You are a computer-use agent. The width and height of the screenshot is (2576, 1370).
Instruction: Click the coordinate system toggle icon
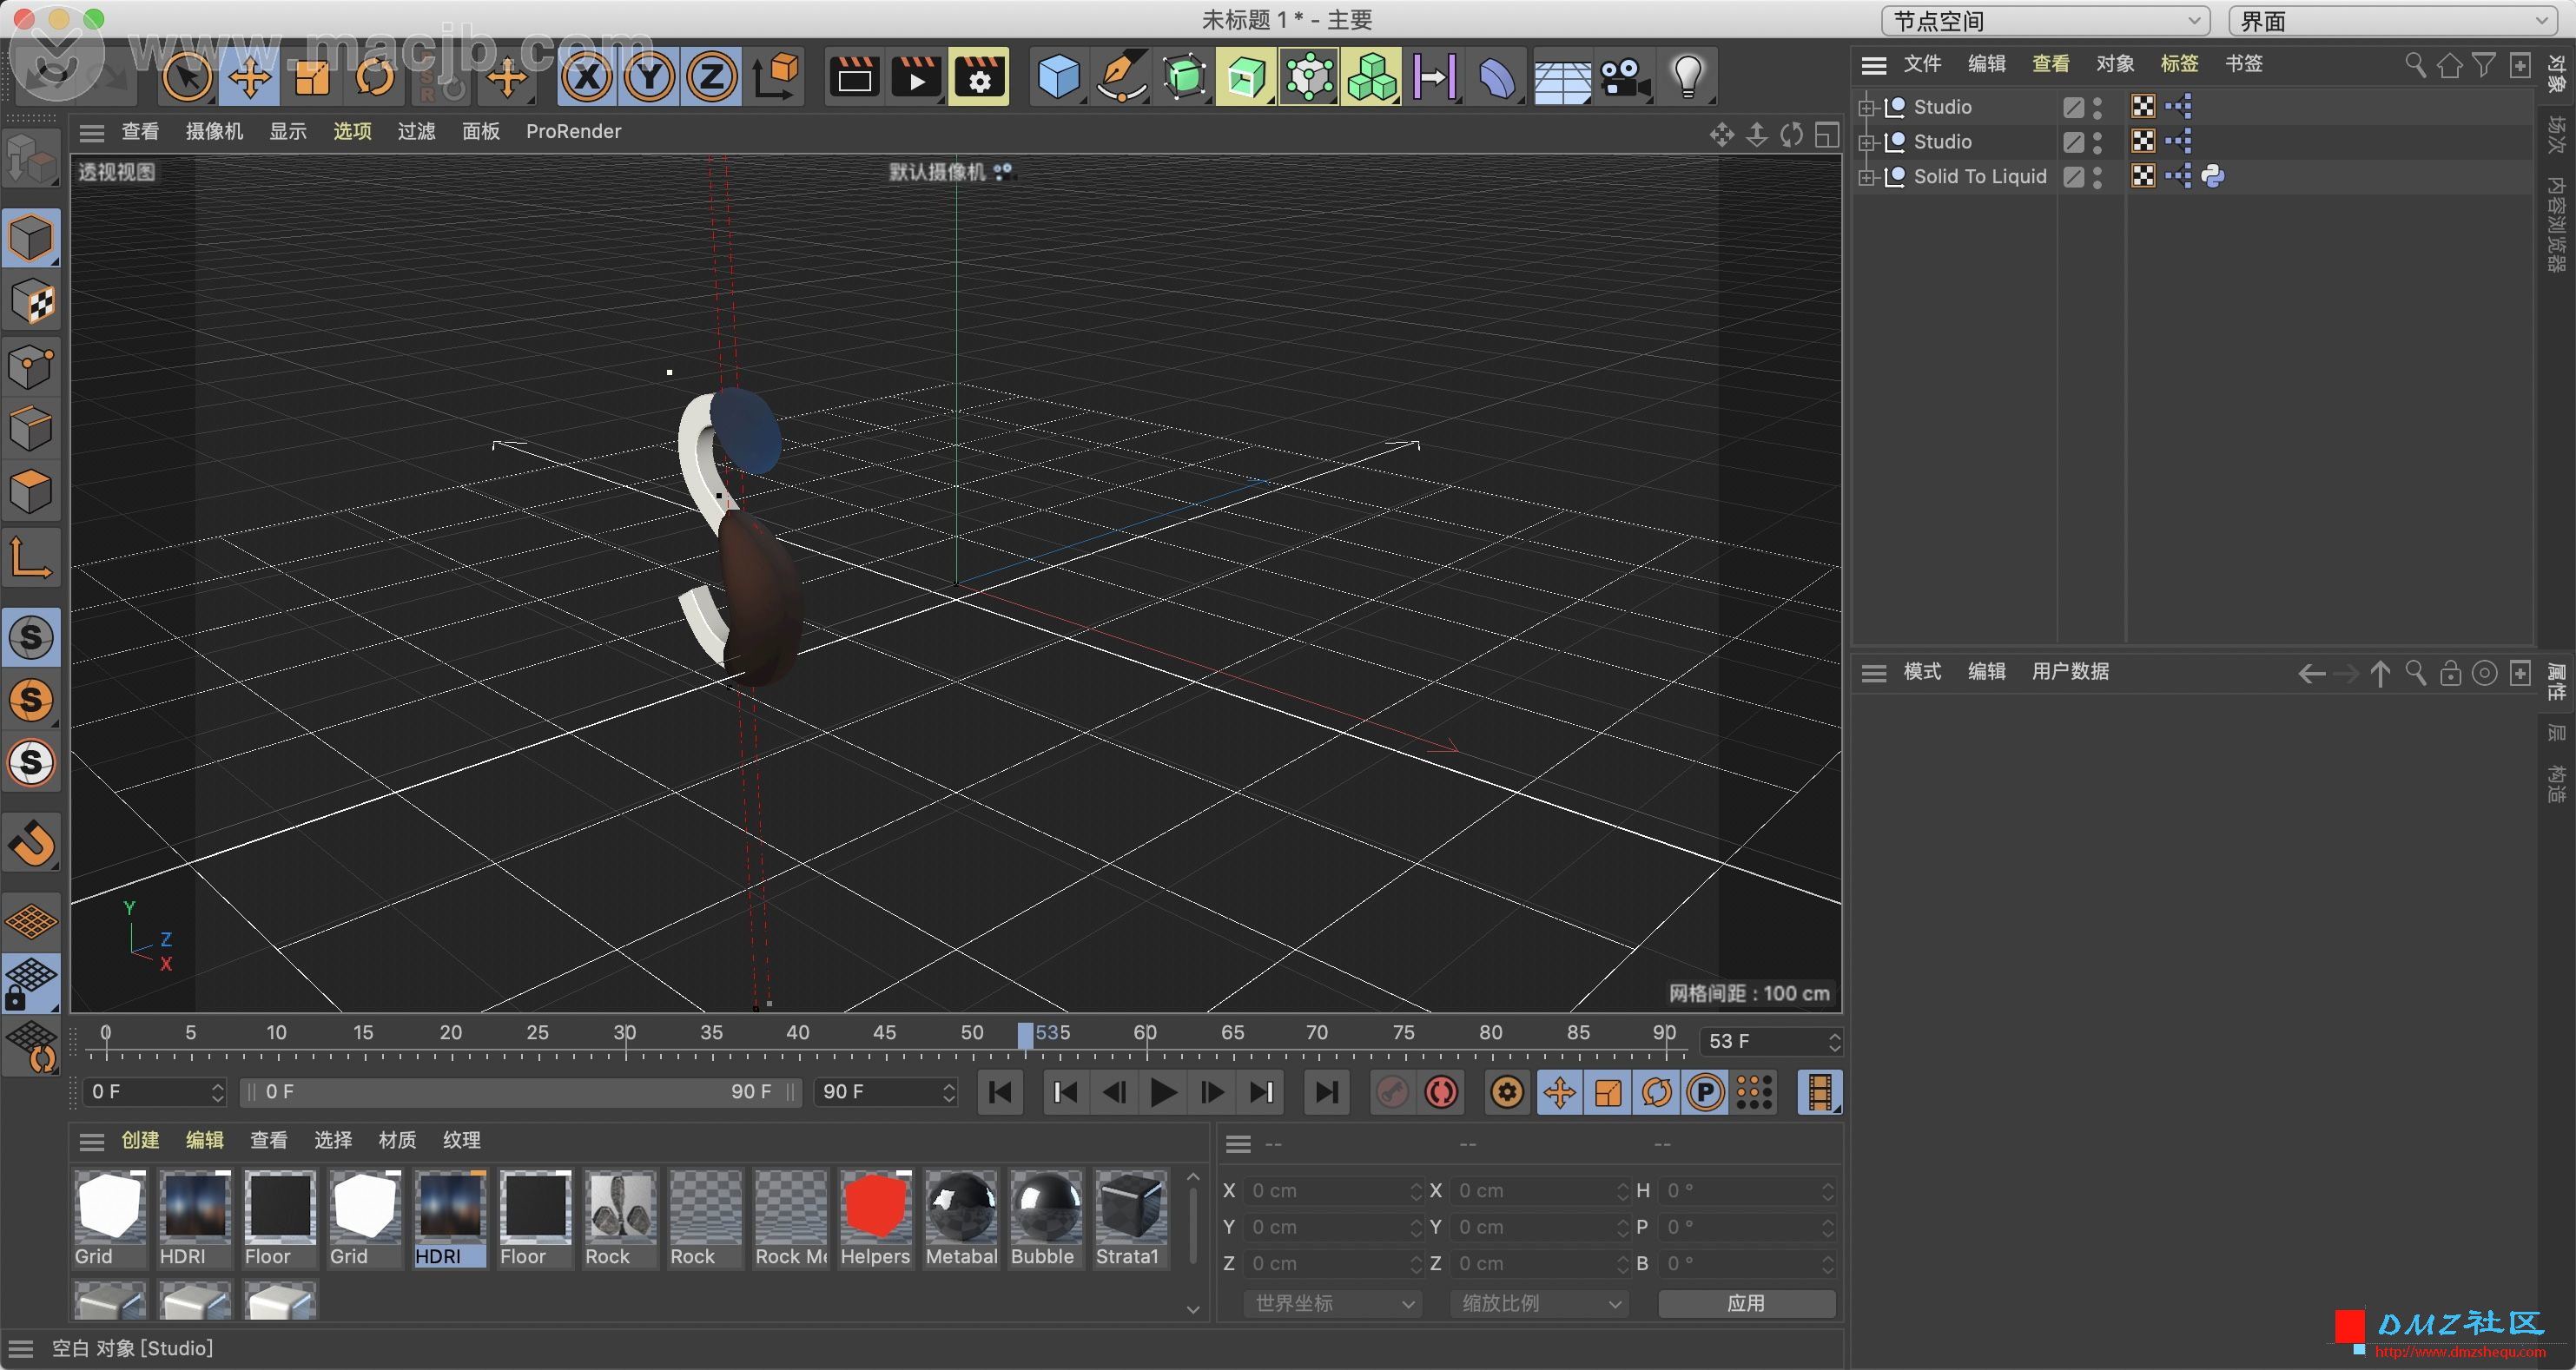pyautogui.click(x=775, y=77)
